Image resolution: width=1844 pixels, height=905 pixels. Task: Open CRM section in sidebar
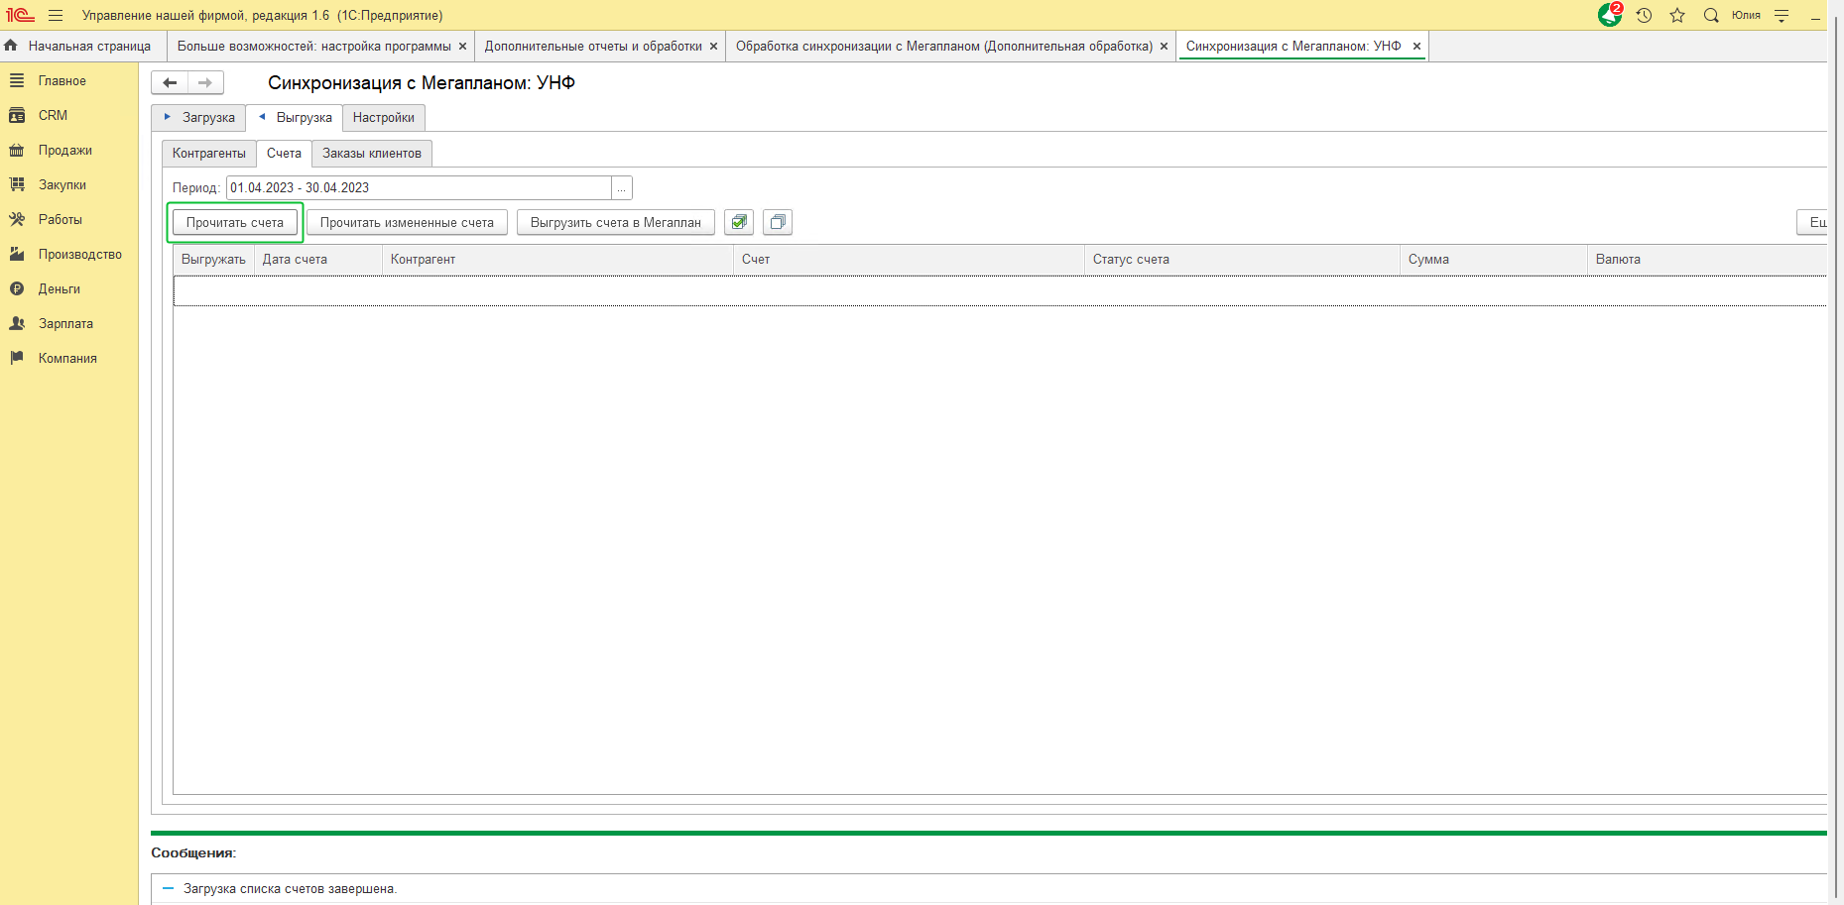(x=53, y=115)
